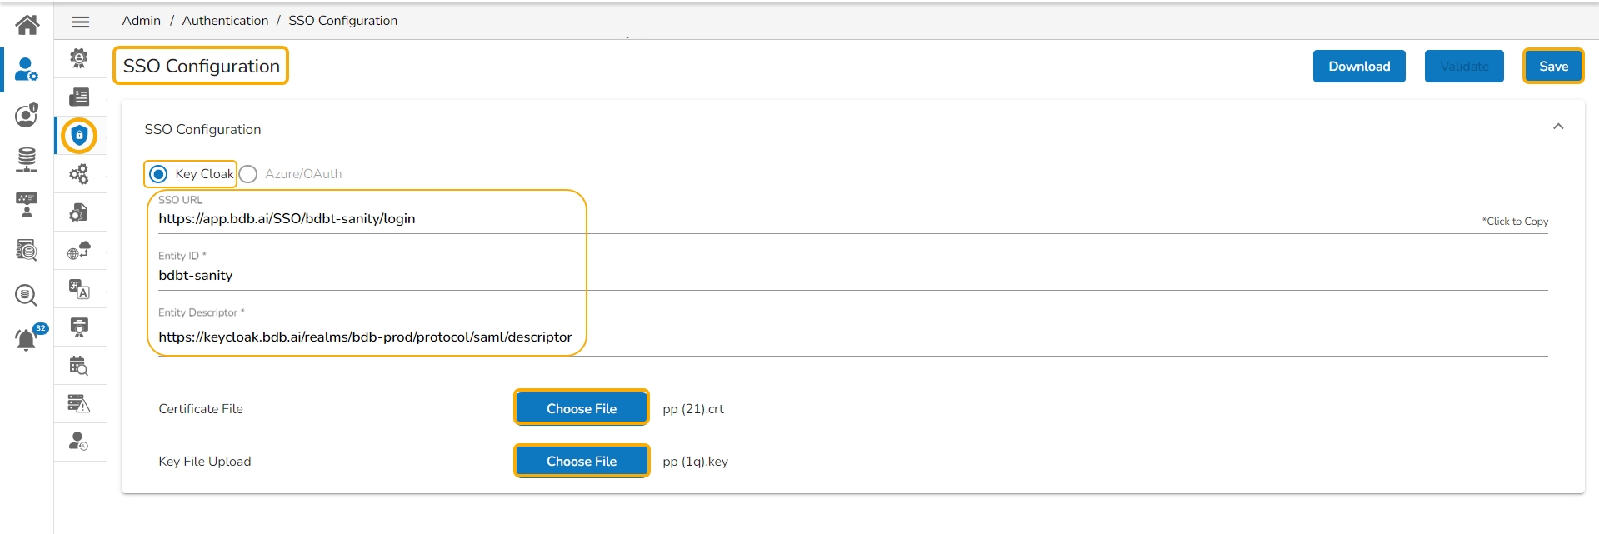Open the notifications bell icon

tap(27, 339)
